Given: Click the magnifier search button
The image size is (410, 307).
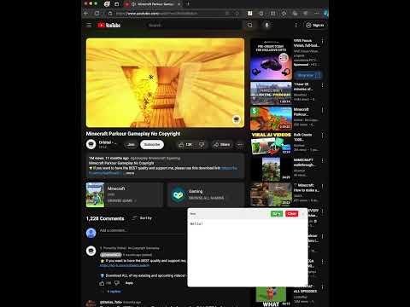Looking at the screenshot, I should pos(249,26).
